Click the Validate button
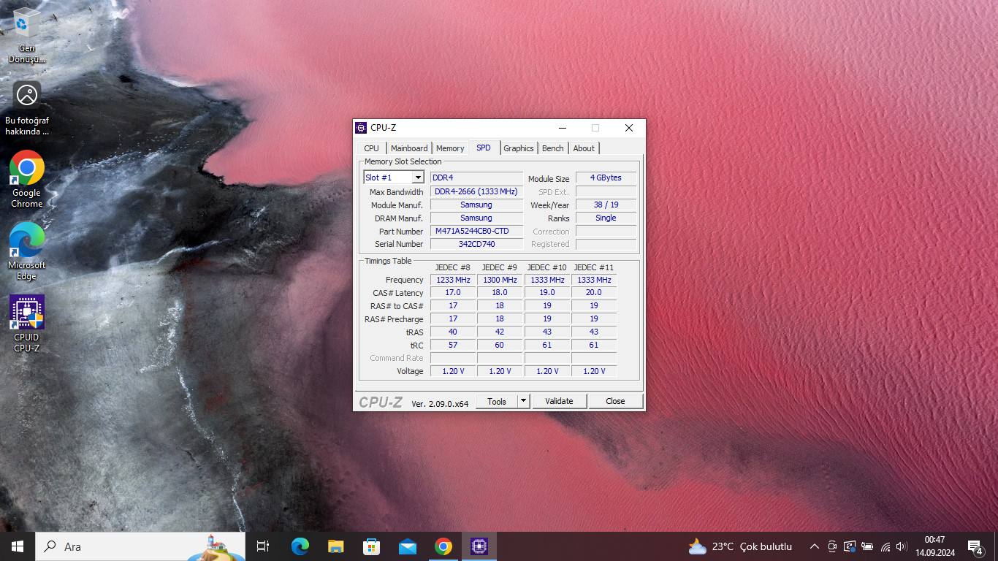This screenshot has height=561, width=998. point(559,401)
